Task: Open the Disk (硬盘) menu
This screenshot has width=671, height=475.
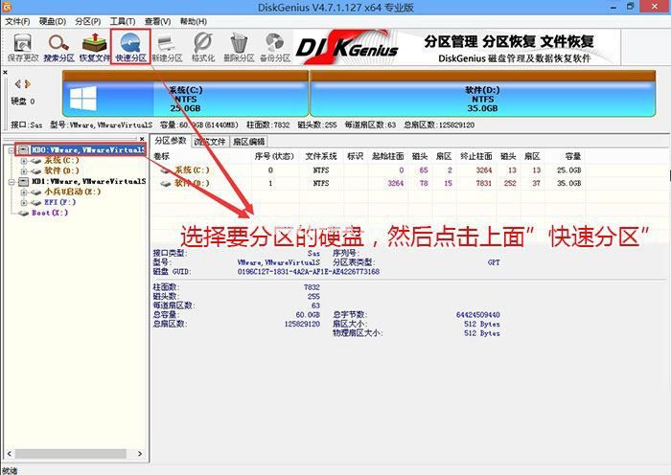Action: point(53,21)
